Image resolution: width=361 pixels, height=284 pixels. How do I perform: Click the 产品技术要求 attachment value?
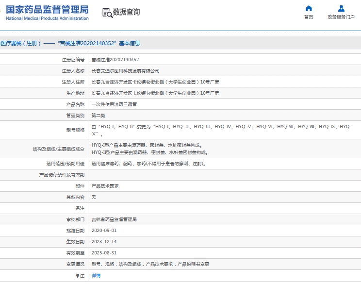(x=105, y=186)
